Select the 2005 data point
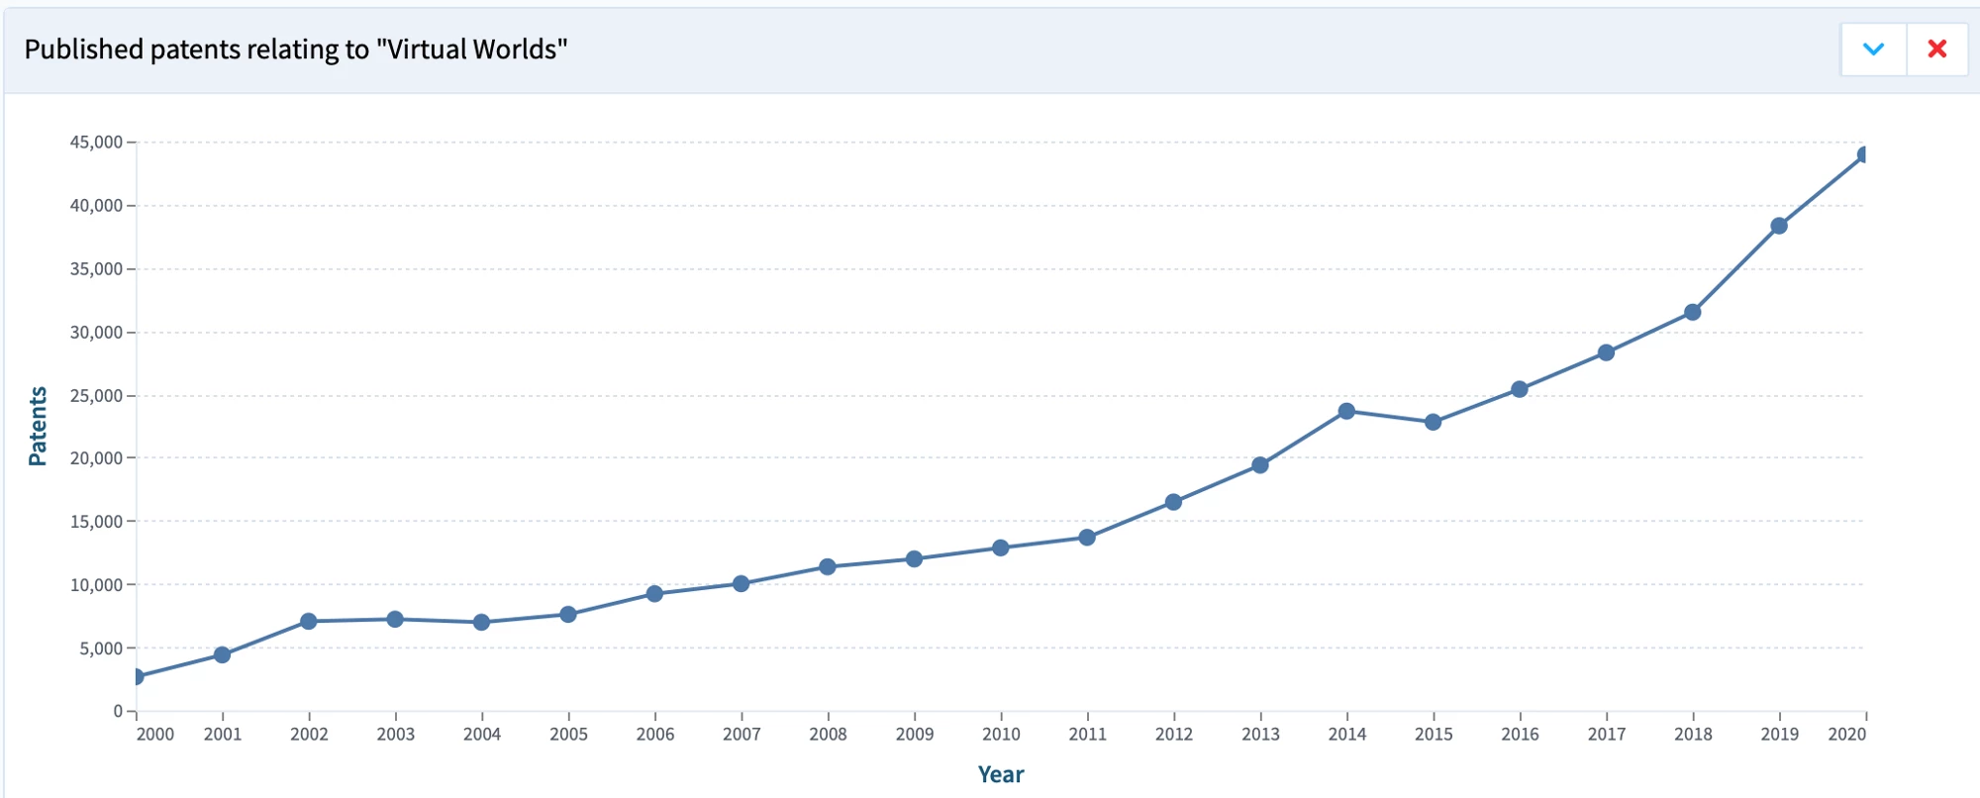 coord(568,614)
